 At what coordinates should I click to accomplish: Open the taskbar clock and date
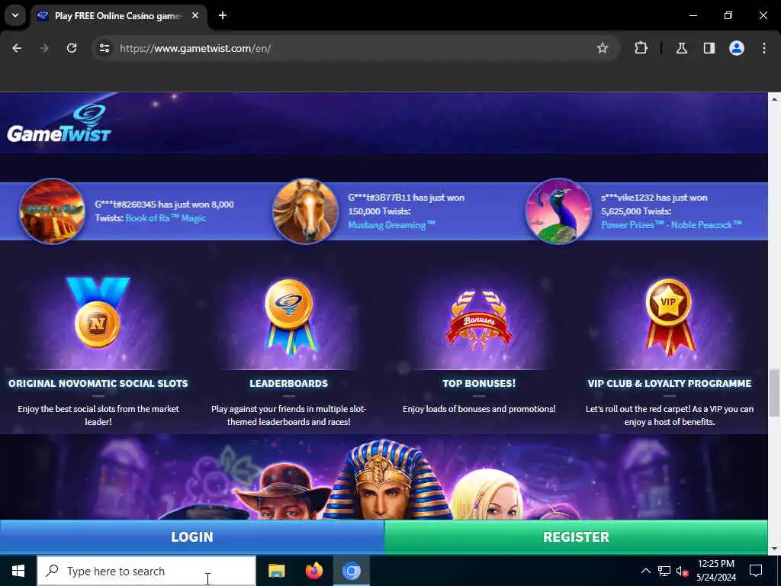tap(715, 571)
